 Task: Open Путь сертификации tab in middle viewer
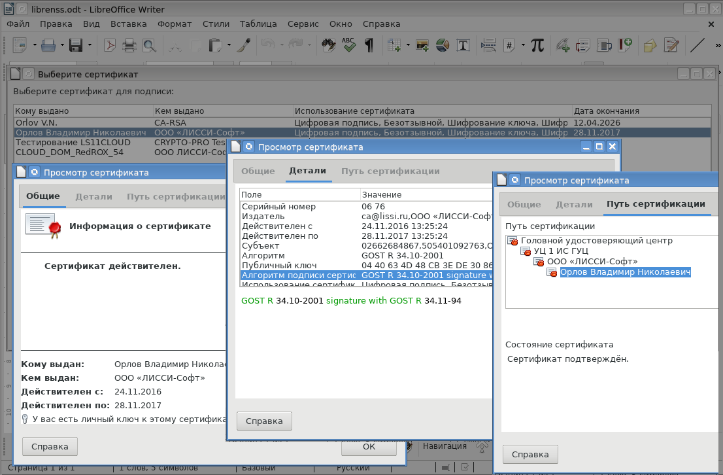(390, 171)
